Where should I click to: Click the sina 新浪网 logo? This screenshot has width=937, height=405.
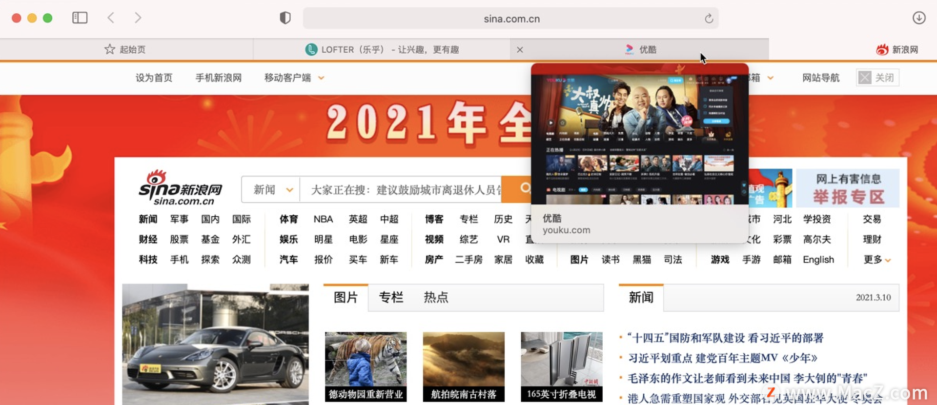click(181, 188)
